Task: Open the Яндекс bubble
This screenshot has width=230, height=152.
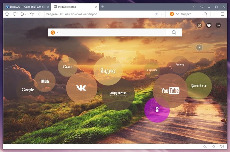Action: (x=108, y=71)
